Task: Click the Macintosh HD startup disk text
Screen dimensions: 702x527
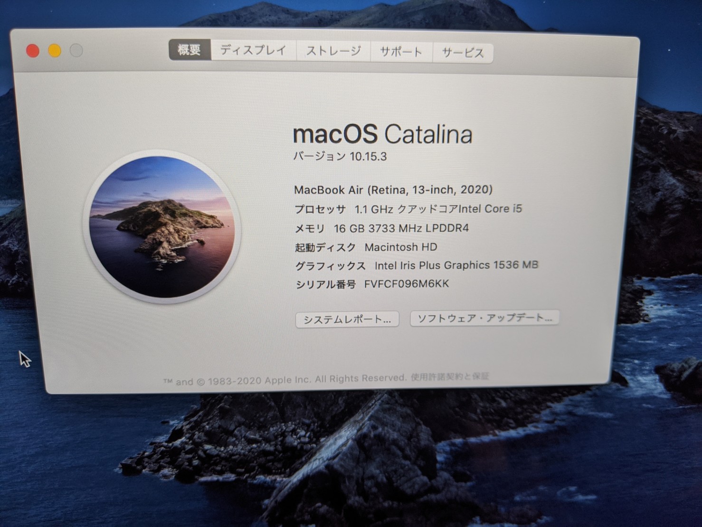Action: [x=401, y=247]
